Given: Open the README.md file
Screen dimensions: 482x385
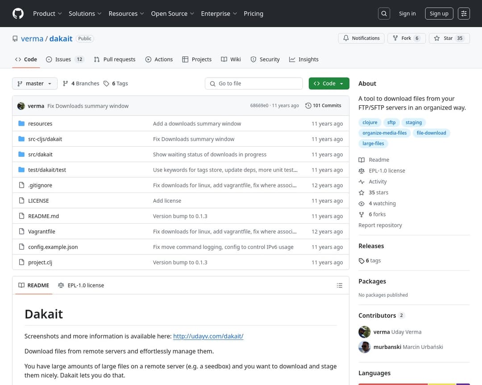Looking at the screenshot, I should click(43, 216).
